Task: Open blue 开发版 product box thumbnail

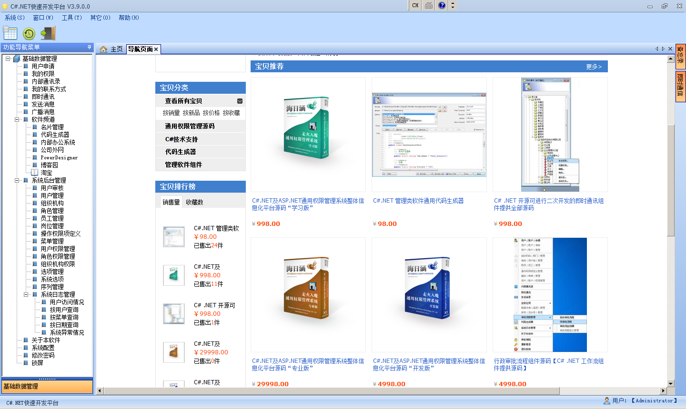Action: coord(429,295)
